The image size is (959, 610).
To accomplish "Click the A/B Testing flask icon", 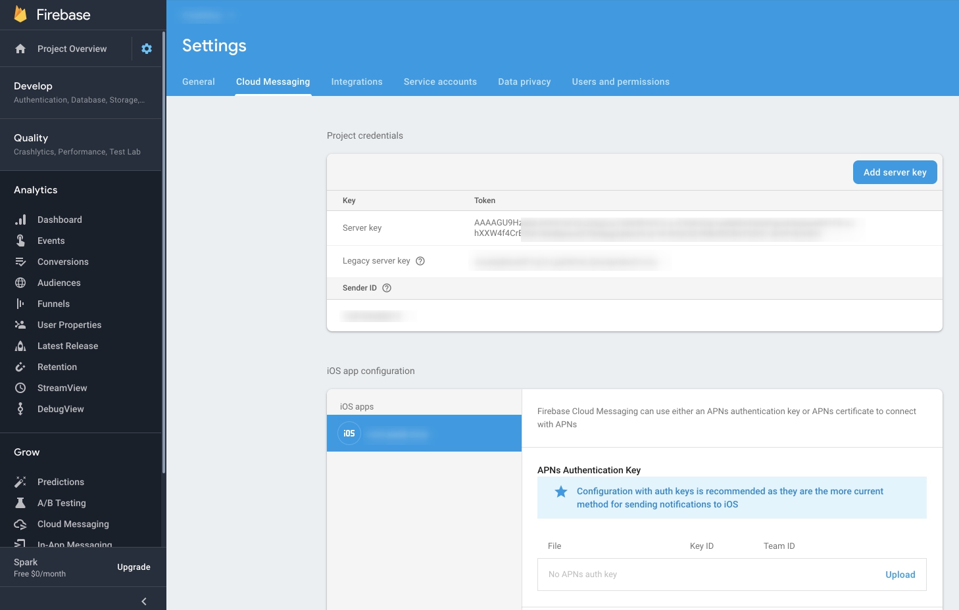I will pos(20,503).
